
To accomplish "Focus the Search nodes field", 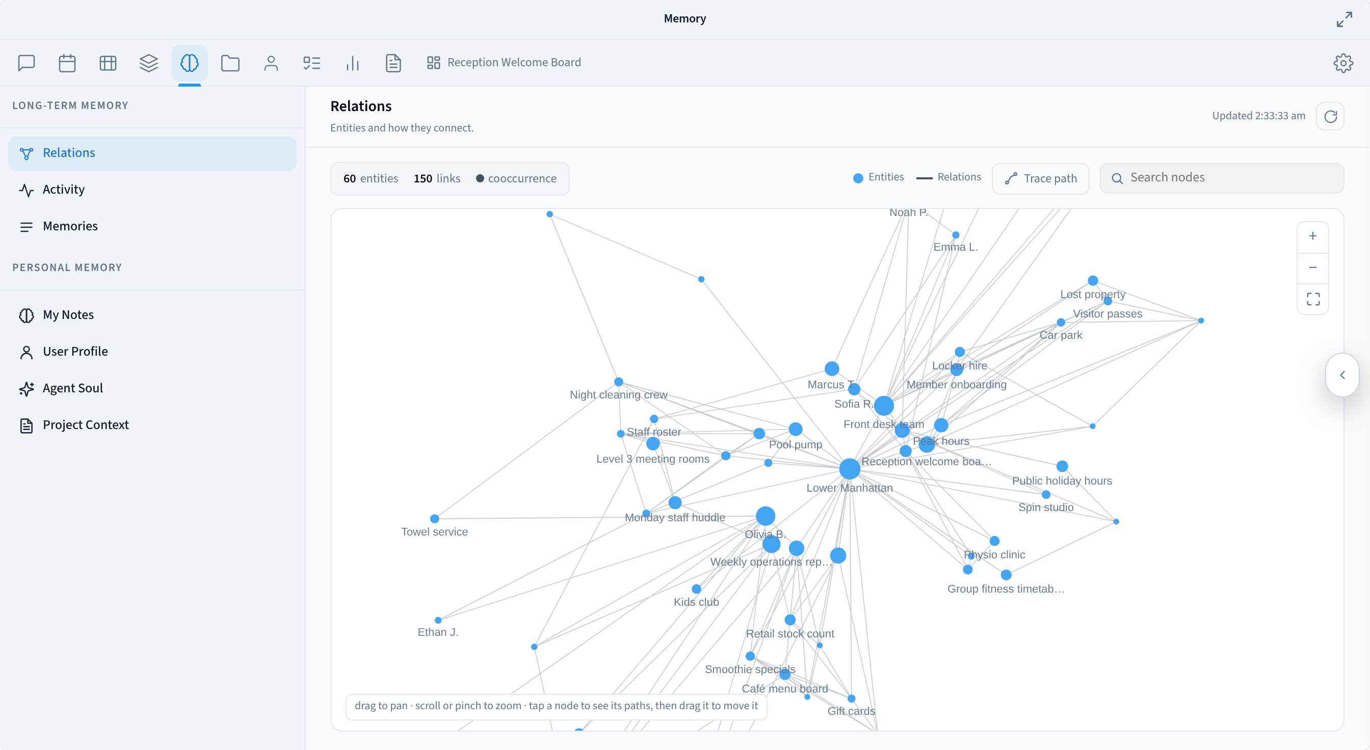I will (1222, 178).
